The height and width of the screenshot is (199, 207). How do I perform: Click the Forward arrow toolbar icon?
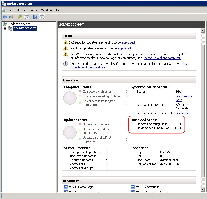[x=12, y=17]
